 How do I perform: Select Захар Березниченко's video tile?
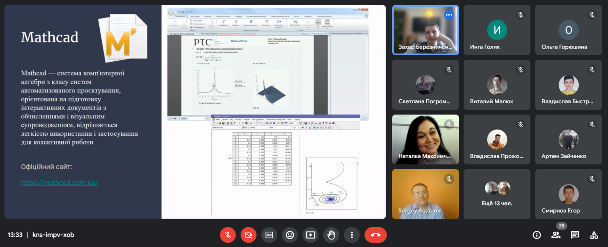(x=426, y=30)
